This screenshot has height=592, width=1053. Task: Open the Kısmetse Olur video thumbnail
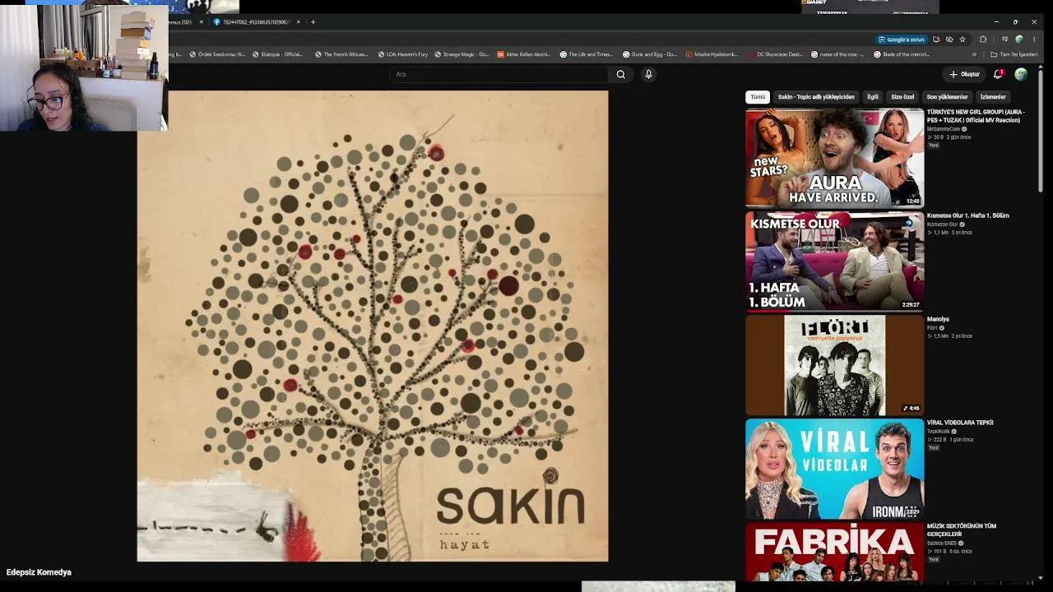(x=835, y=261)
